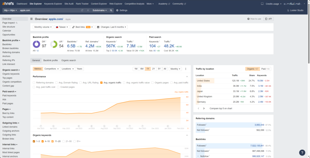Image resolution: width=310 pixels, height=158 pixels.
Task: Enable the 21–50 positions checkbox
Action: [x=64, y=141]
